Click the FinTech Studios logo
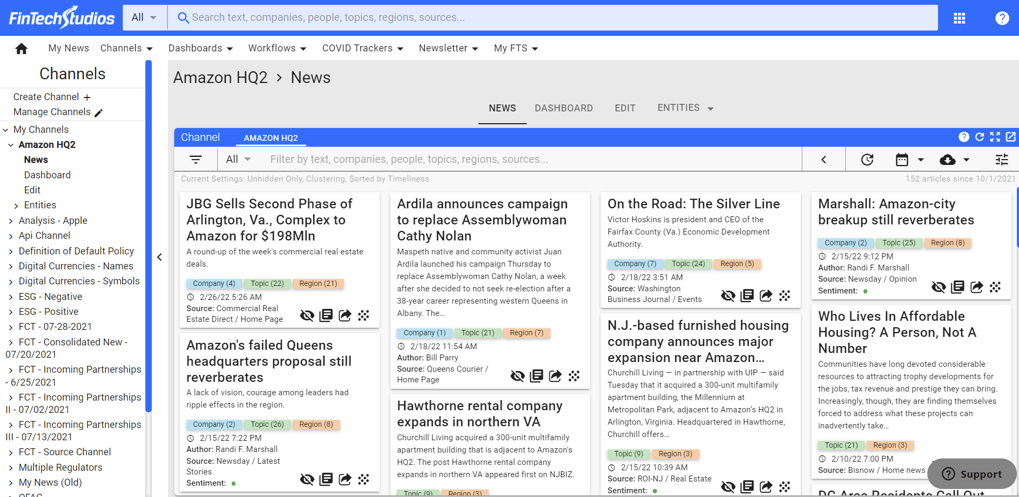Viewport: 1019px width, 497px height. point(62,18)
